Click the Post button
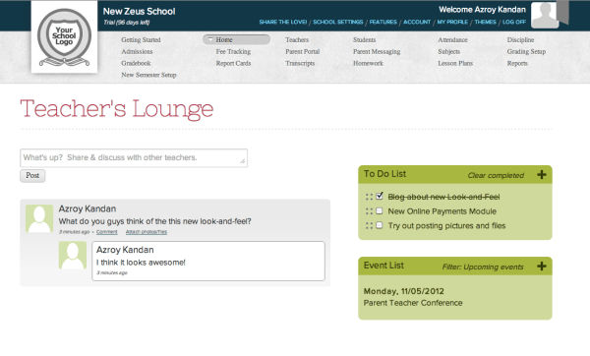 (32, 176)
